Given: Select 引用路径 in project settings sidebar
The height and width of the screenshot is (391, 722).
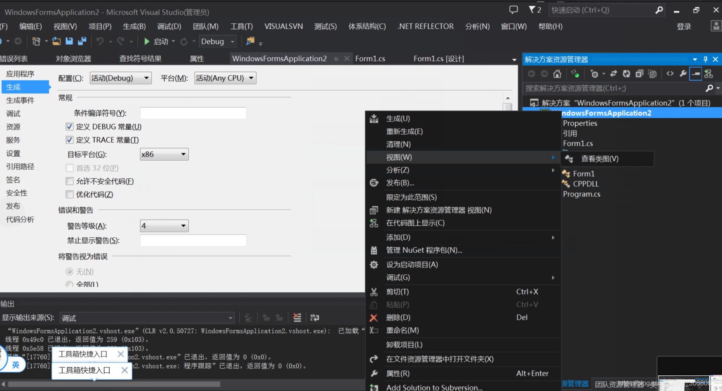Looking at the screenshot, I should 20,166.
